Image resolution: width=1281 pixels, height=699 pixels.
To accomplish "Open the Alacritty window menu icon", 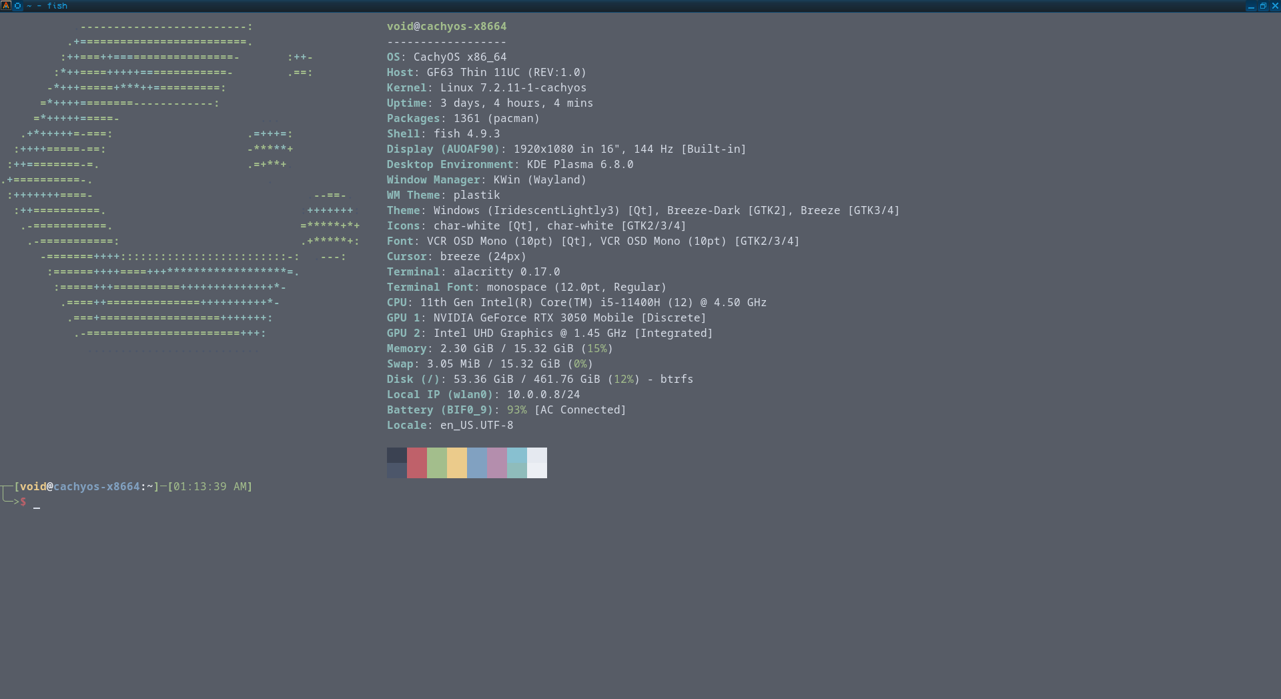I will click(x=6, y=5).
